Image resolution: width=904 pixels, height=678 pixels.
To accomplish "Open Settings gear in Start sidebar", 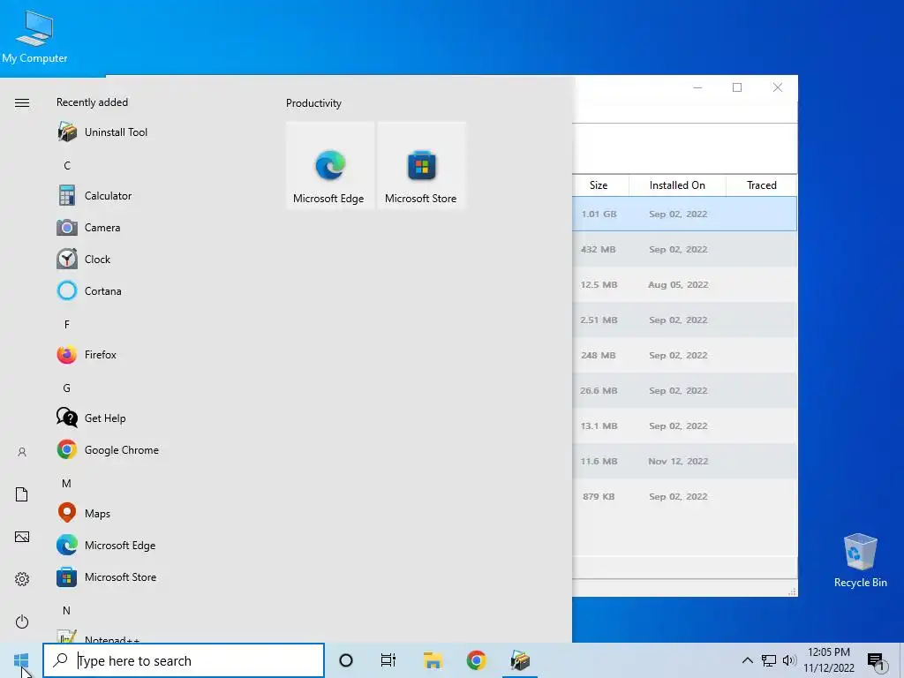I will click(x=22, y=579).
